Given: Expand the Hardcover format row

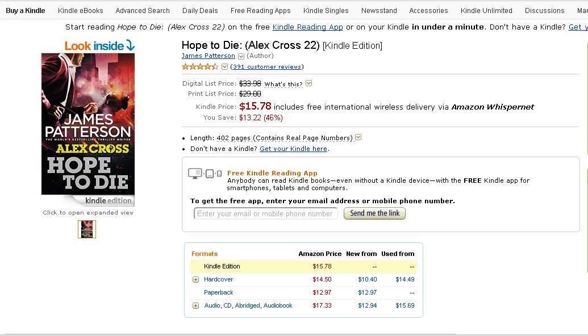Looking at the screenshot, I should pos(195,279).
